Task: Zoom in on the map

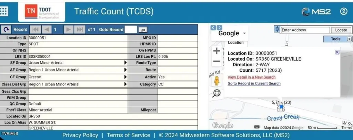Action: point(216,51)
